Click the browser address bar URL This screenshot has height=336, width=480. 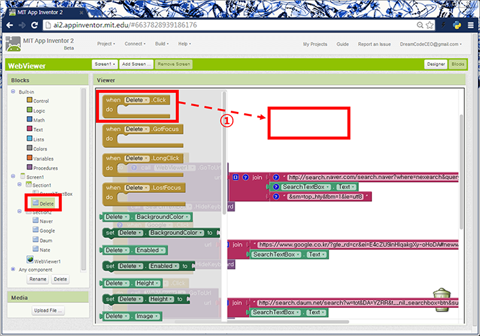pos(125,25)
